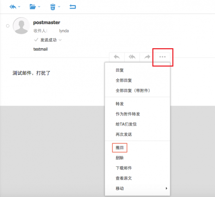This screenshot has width=215, height=197.
Task: Click the three-dot more options button
Action: pyautogui.click(x=162, y=57)
